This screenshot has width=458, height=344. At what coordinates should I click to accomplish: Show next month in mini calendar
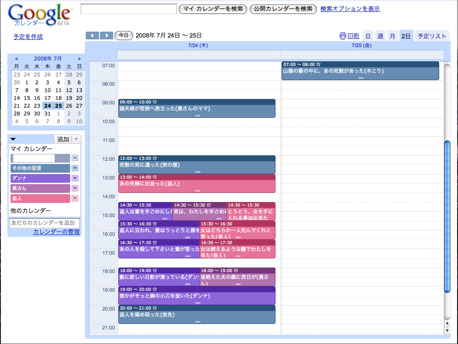tap(79, 59)
